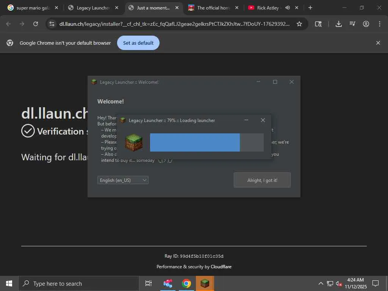Go forward in browser history

pos(22,24)
